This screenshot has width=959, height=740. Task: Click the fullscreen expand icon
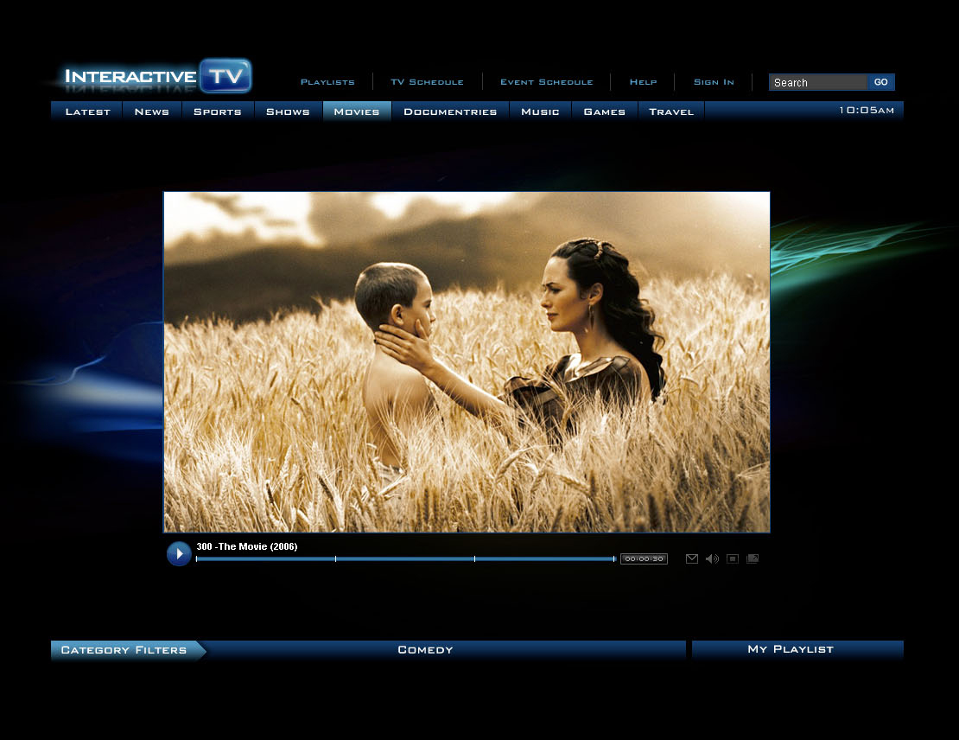point(753,558)
